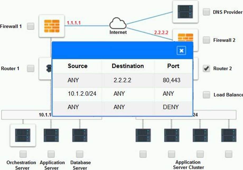Click the rightmost cluster server icon
Screen dimensions: 243x170
point(229,135)
